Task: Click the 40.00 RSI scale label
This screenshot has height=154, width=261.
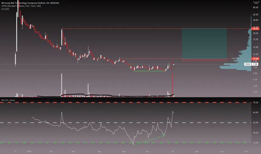Action: tap(255, 133)
